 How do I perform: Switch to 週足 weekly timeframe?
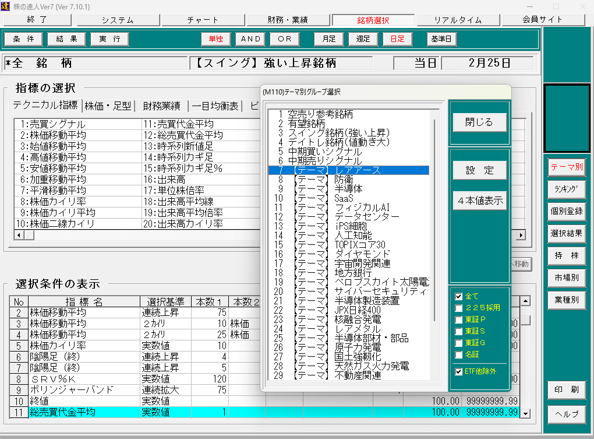click(x=363, y=39)
